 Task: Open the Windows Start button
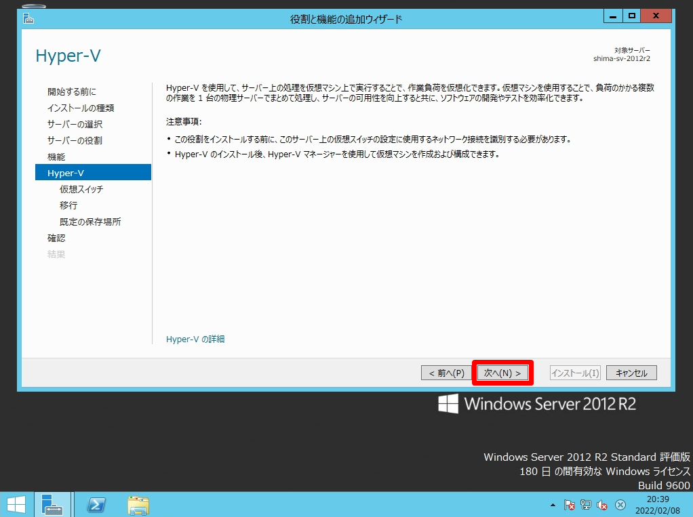coord(16,504)
